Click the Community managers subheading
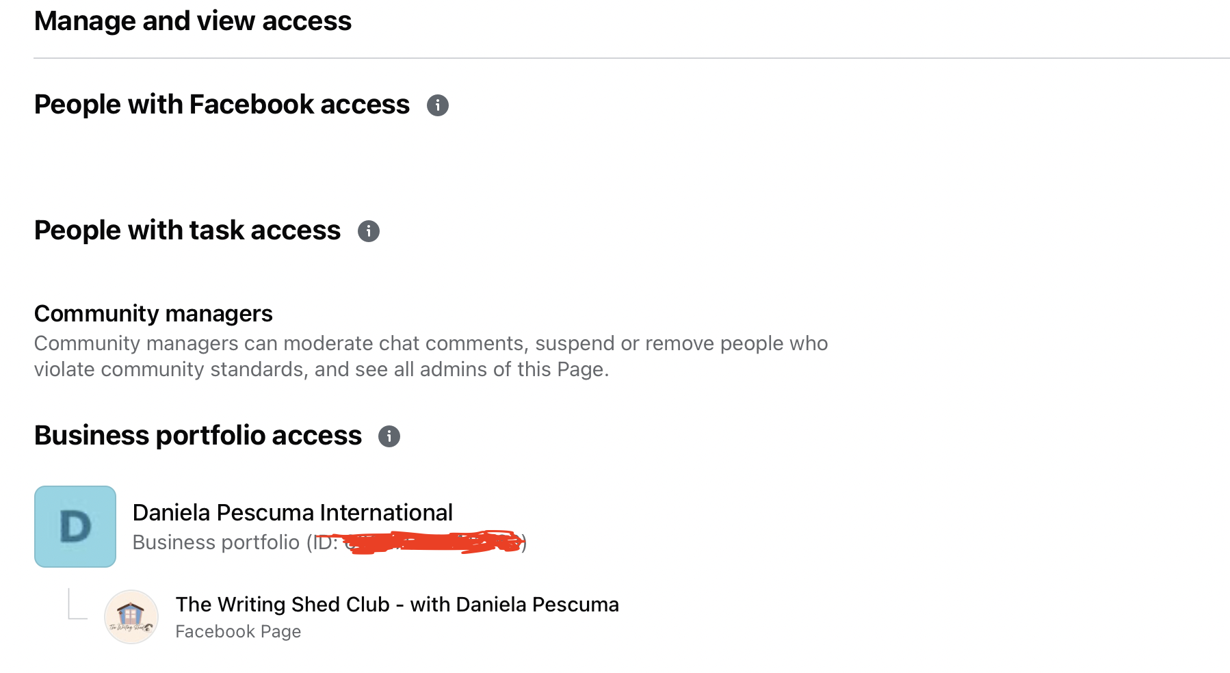 coord(153,313)
